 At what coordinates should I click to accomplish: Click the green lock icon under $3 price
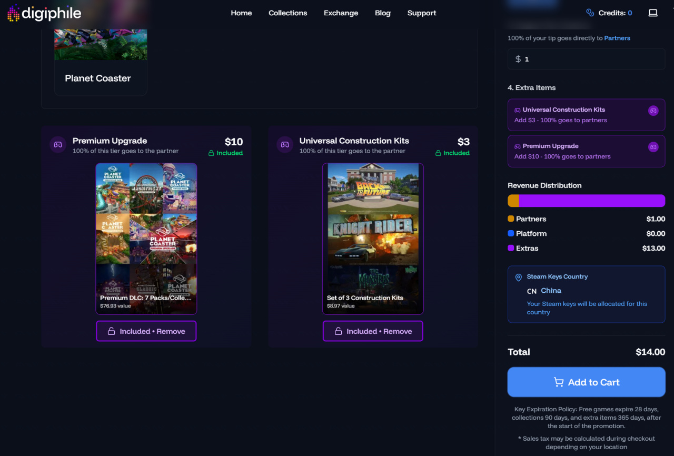click(439, 153)
